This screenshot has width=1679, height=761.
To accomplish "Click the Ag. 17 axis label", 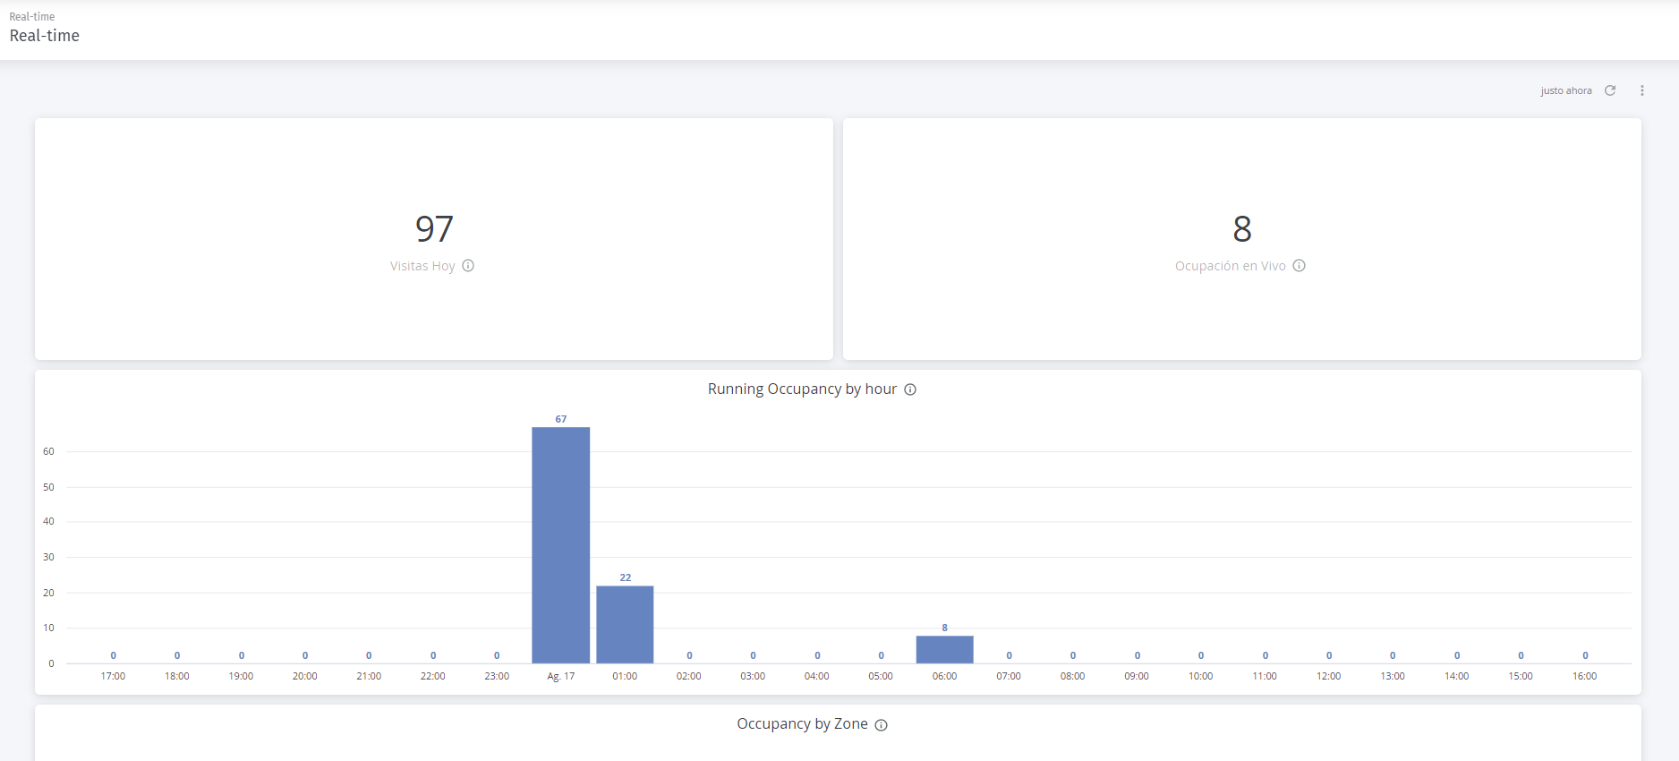I will 561,676.
